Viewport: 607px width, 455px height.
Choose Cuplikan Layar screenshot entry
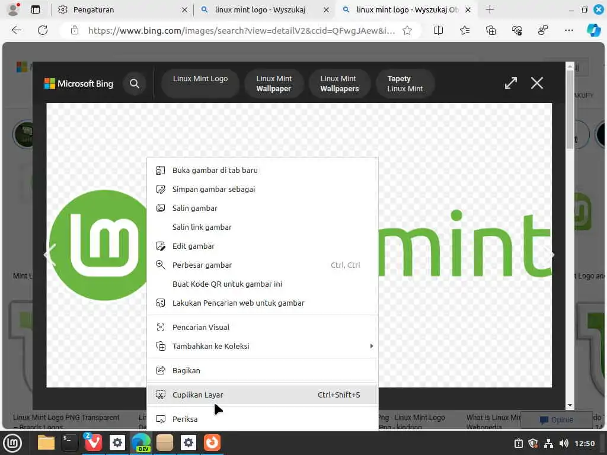262,395
